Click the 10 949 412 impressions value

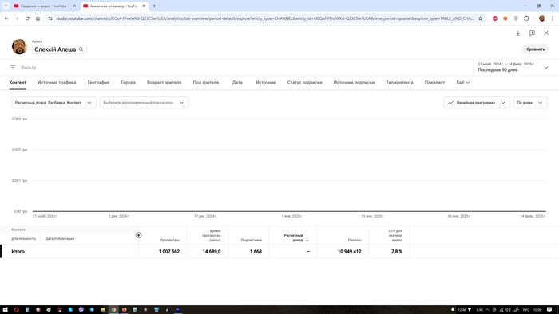coord(350,251)
